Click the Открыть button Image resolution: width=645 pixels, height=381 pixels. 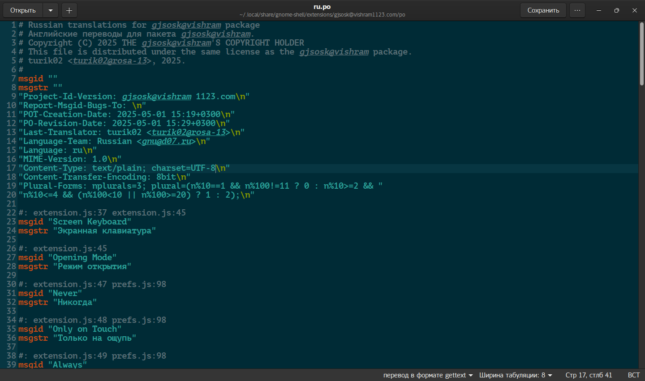click(x=23, y=10)
